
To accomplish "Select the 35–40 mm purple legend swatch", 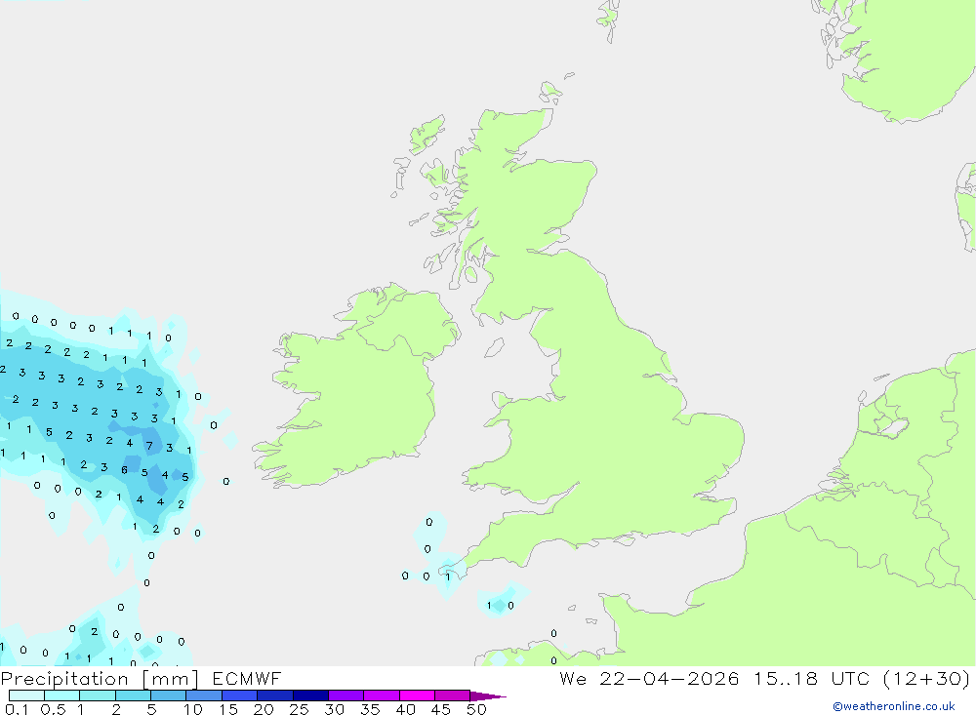I will point(382,695).
